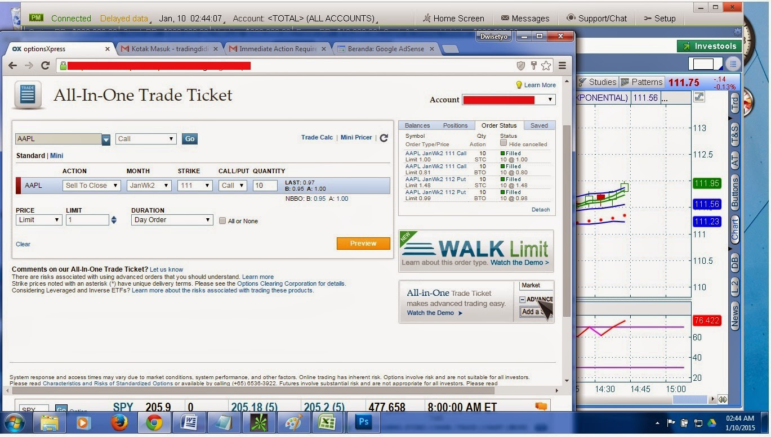The width and height of the screenshot is (771, 437).
Task: Switch to the Beranda Google AdSense tab
Action: pos(386,49)
